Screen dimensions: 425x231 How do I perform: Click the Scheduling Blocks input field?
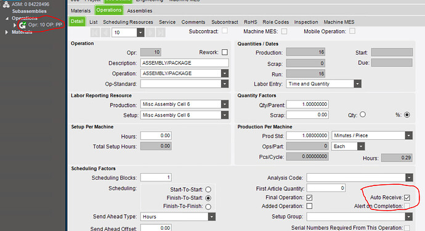point(156,177)
